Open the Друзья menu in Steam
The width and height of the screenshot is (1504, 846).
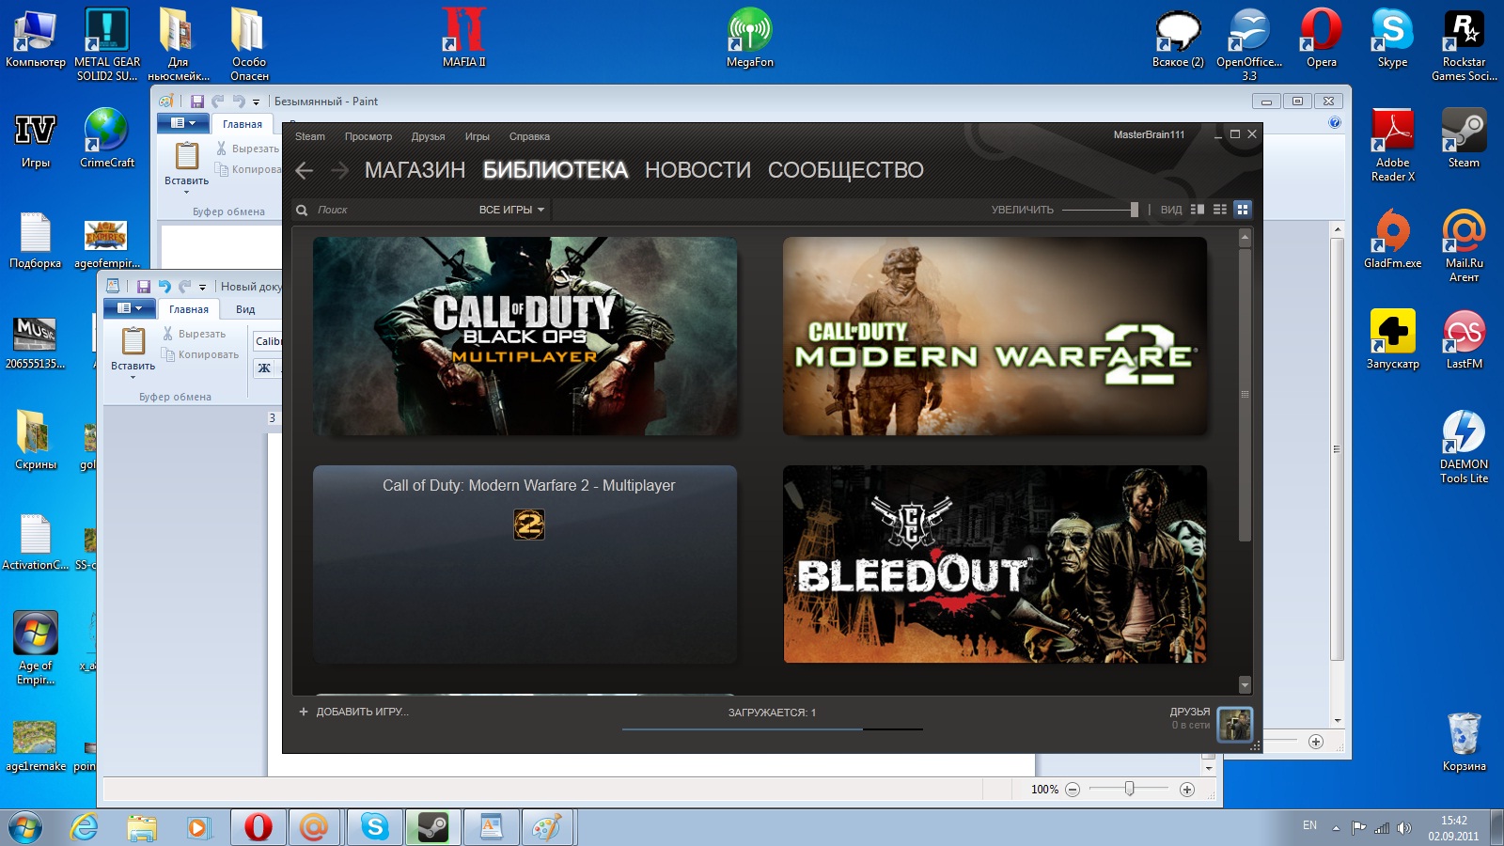coord(428,136)
